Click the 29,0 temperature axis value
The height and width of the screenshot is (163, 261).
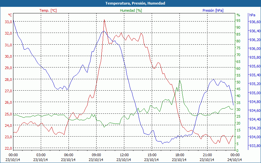coord(8,68)
